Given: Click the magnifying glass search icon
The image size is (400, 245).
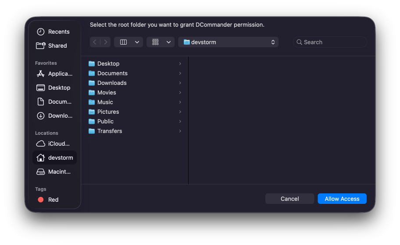Looking at the screenshot, I should (x=299, y=42).
